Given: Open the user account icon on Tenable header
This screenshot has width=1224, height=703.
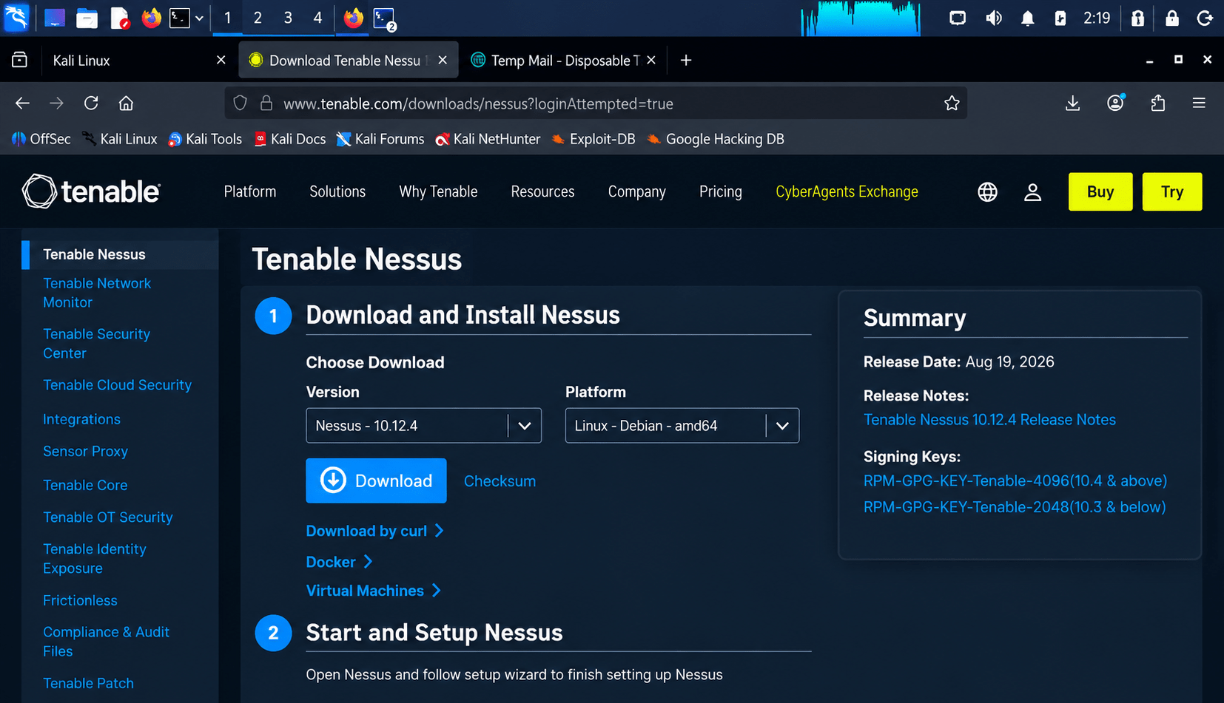Looking at the screenshot, I should click(1032, 192).
